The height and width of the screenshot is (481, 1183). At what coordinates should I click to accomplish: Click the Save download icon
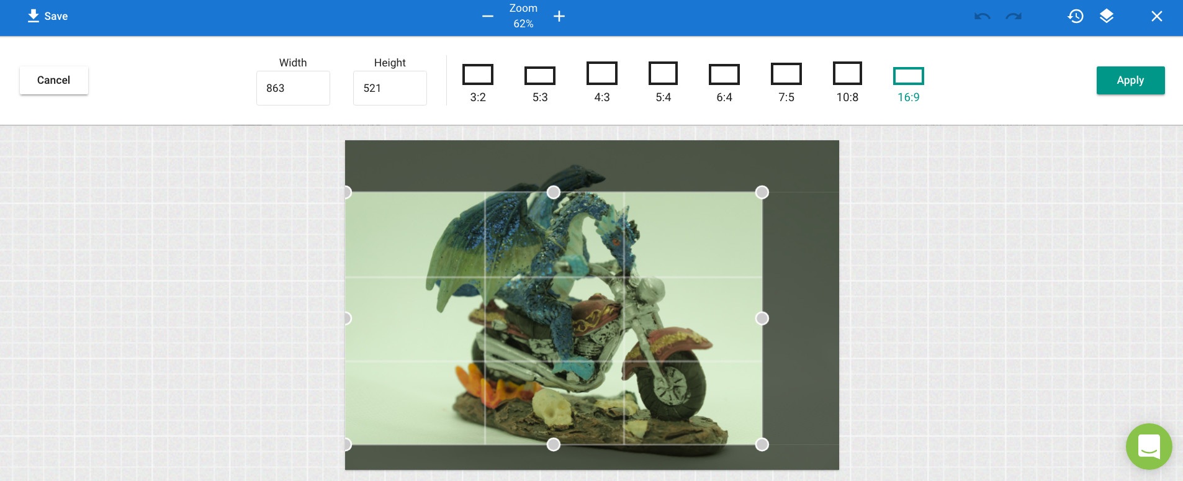34,16
